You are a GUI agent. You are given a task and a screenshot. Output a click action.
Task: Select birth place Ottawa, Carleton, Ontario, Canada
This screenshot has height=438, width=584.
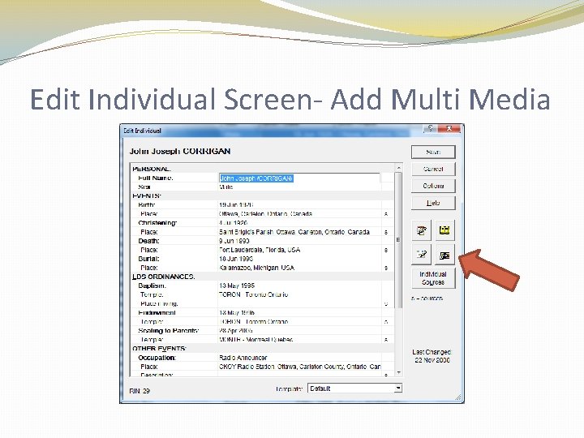tap(265, 214)
